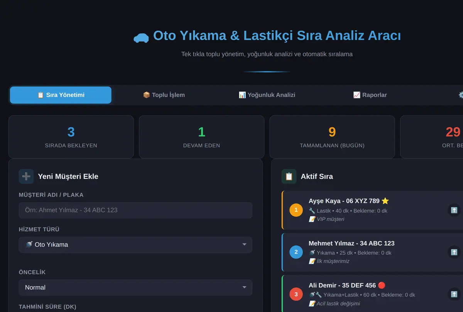Screen dimensions: 463x312
Task: Click the İlk müşterimiz note text
Action: [x=333, y=261]
